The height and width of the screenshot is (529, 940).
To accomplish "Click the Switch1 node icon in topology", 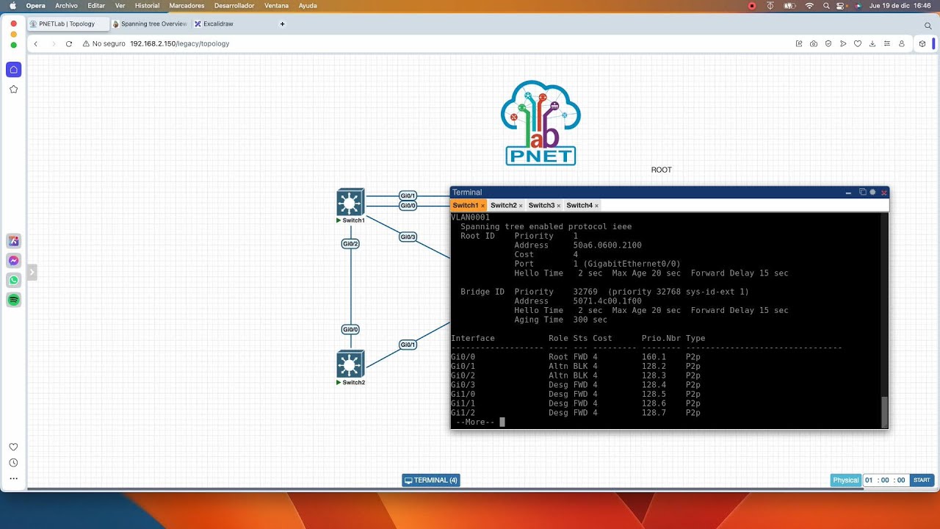I will [350, 202].
